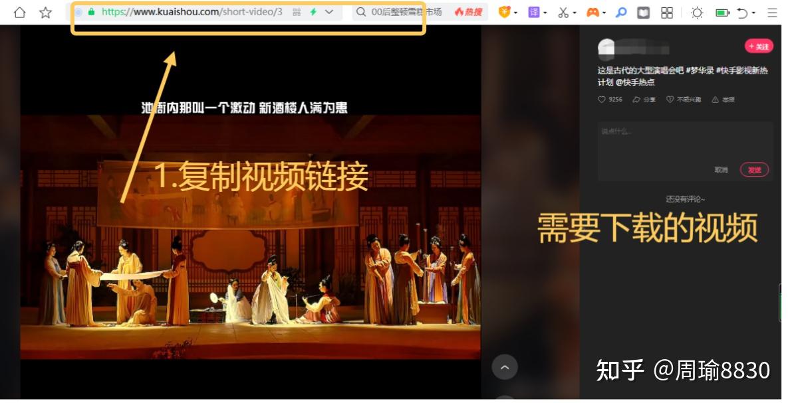Viewport: 792px width, 403px height.
Task: Expand the address bar dropdown chevron
Action: point(329,12)
